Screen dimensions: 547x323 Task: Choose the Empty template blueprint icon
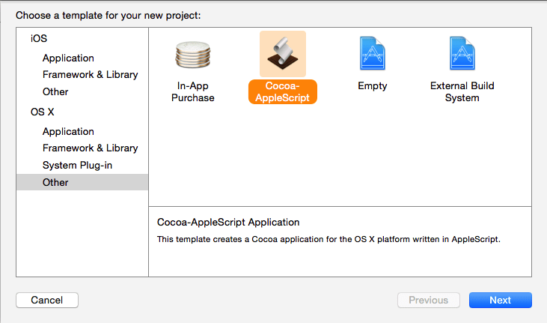(372, 54)
